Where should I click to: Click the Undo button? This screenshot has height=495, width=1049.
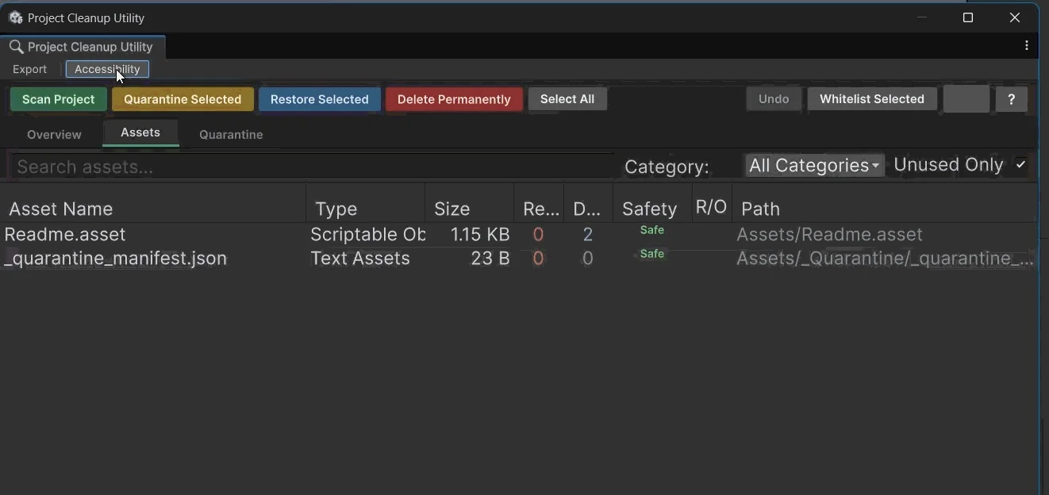point(774,99)
